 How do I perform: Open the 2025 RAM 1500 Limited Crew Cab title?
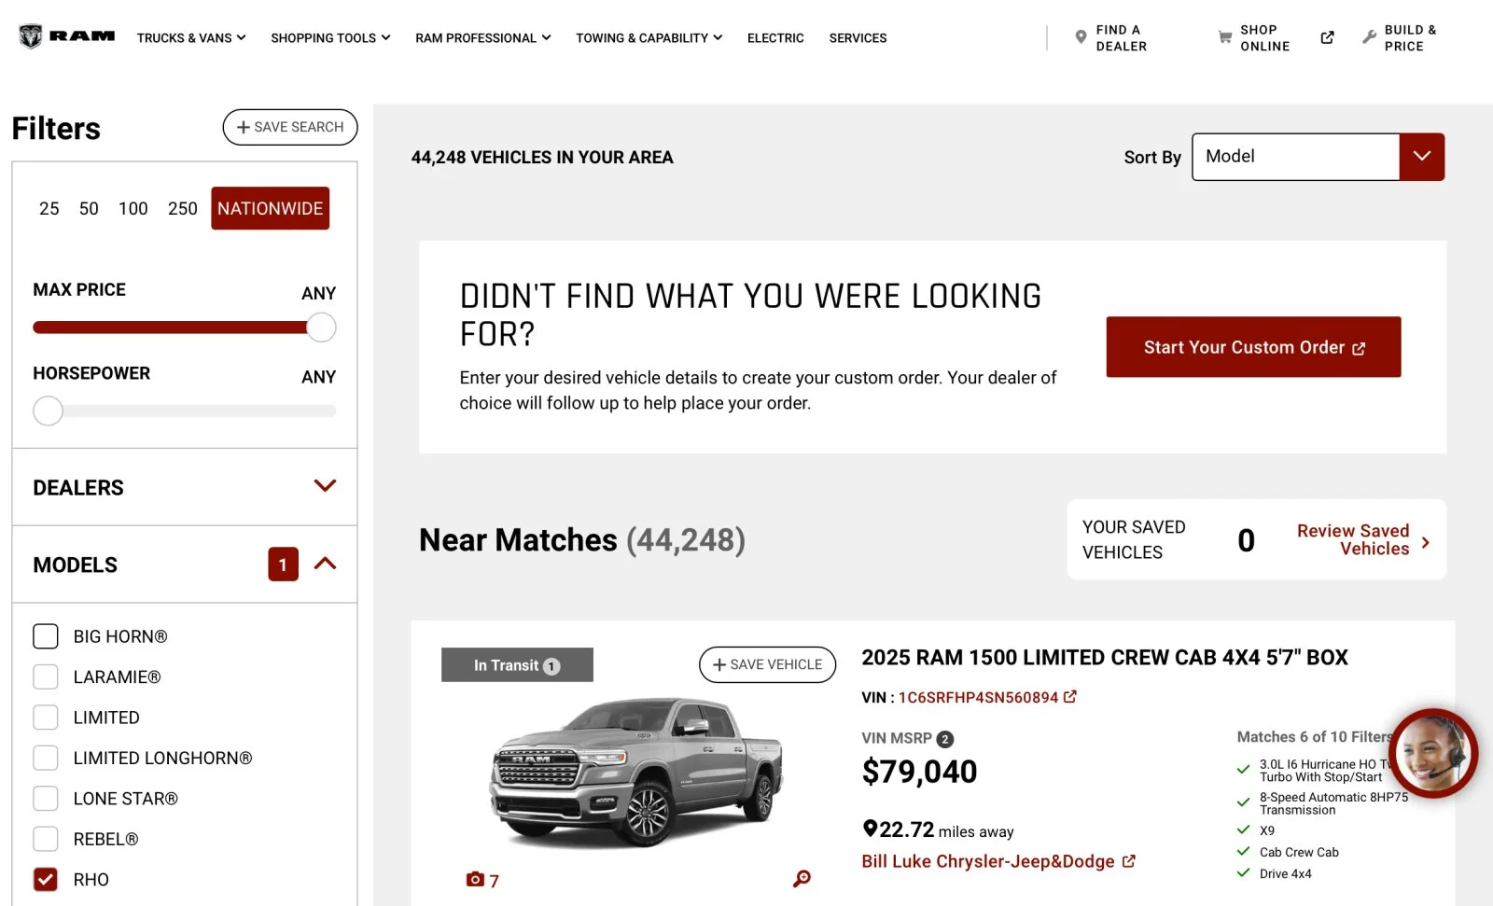click(1105, 658)
